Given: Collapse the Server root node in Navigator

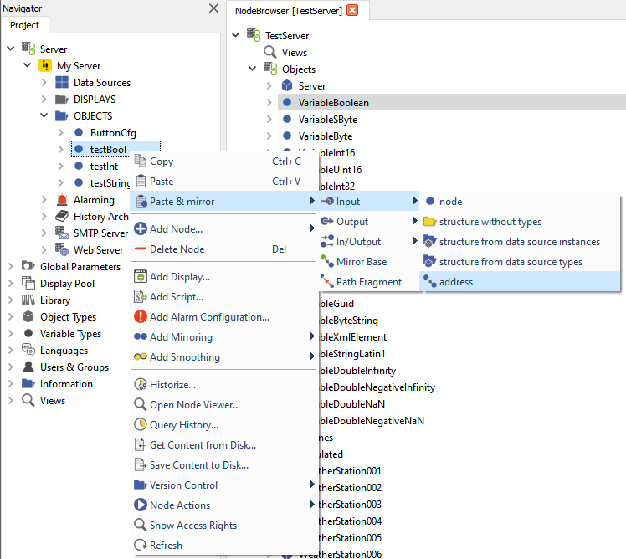Looking at the screenshot, I should [10, 49].
